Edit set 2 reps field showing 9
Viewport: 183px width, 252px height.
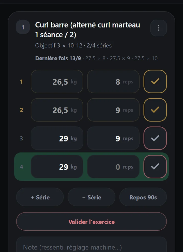coord(113,110)
